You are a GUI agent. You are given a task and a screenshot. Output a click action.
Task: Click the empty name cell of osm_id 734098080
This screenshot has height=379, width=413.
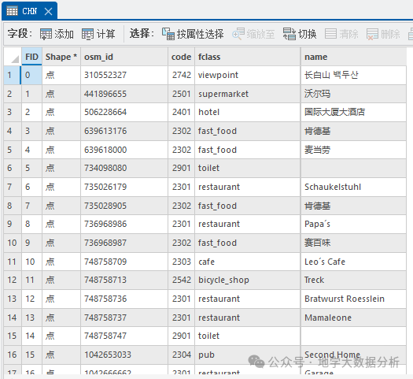coord(353,169)
